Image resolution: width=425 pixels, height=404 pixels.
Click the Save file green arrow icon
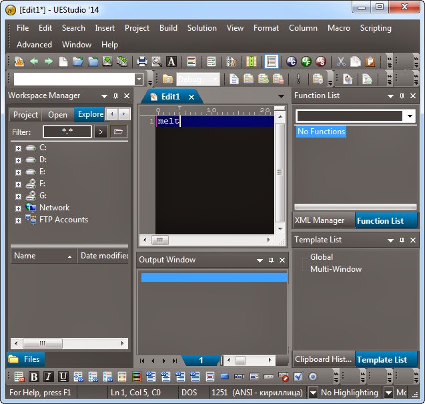click(x=107, y=61)
